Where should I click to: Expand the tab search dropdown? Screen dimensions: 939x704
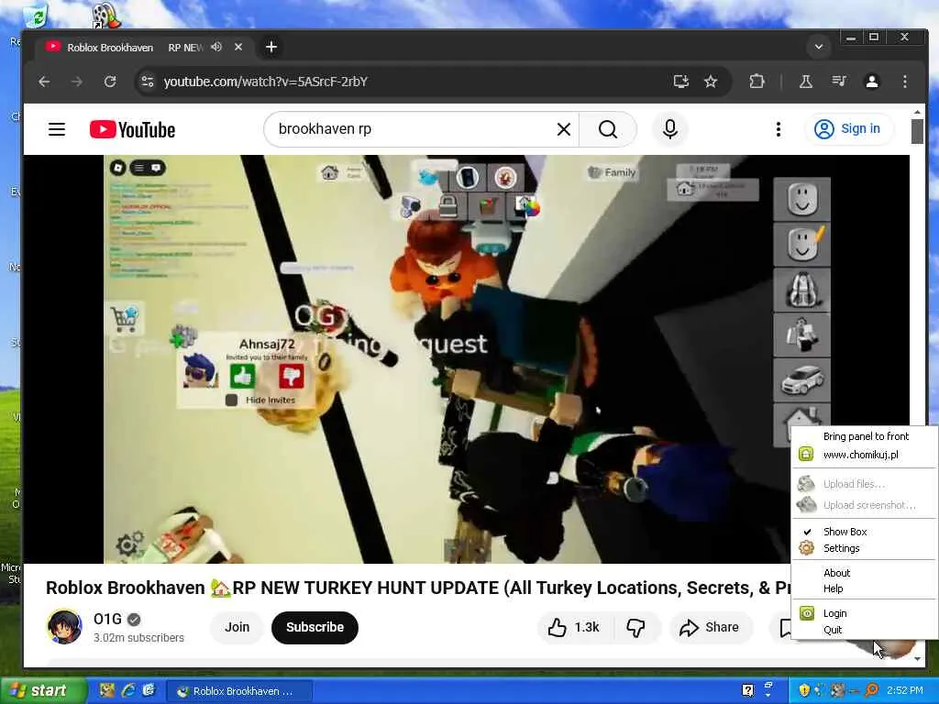(819, 47)
